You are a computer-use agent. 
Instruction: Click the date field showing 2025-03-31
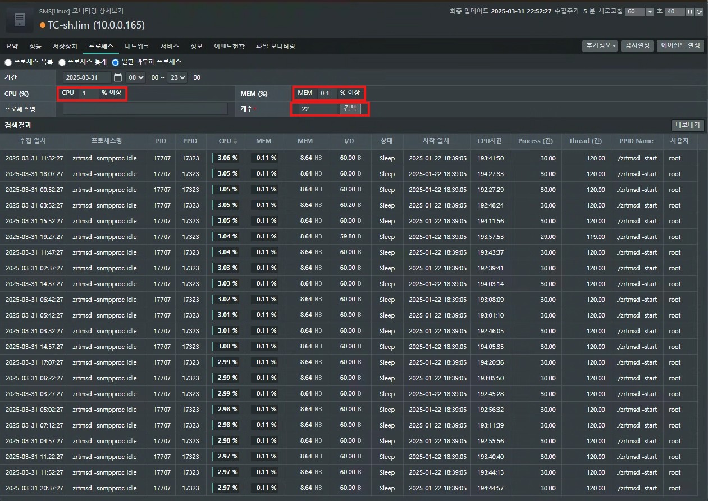88,77
